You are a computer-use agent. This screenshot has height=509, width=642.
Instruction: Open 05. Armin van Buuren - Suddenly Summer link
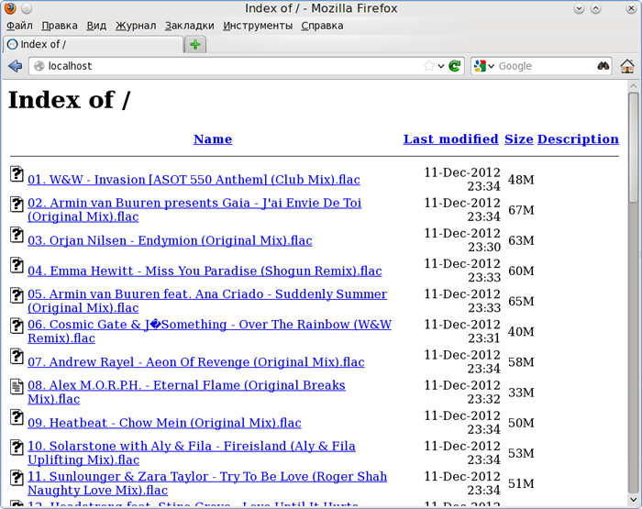pos(206,301)
